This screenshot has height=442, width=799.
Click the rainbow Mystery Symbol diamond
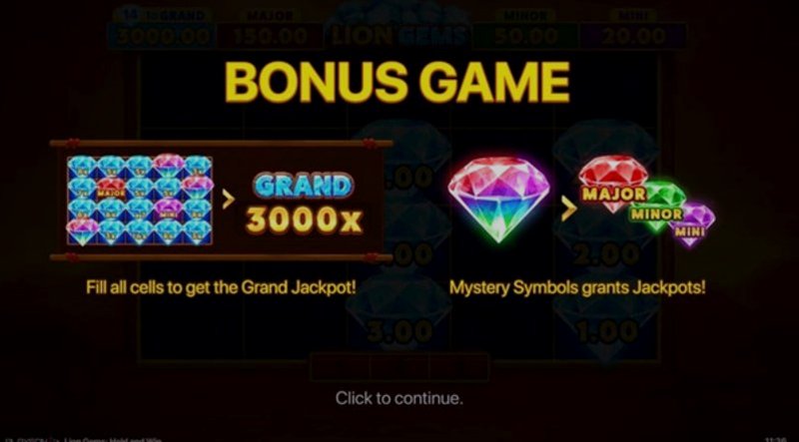point(498,200)
